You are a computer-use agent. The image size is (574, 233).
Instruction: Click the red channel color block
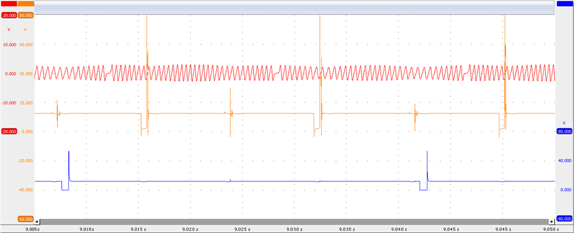click(x=8, y=4)
